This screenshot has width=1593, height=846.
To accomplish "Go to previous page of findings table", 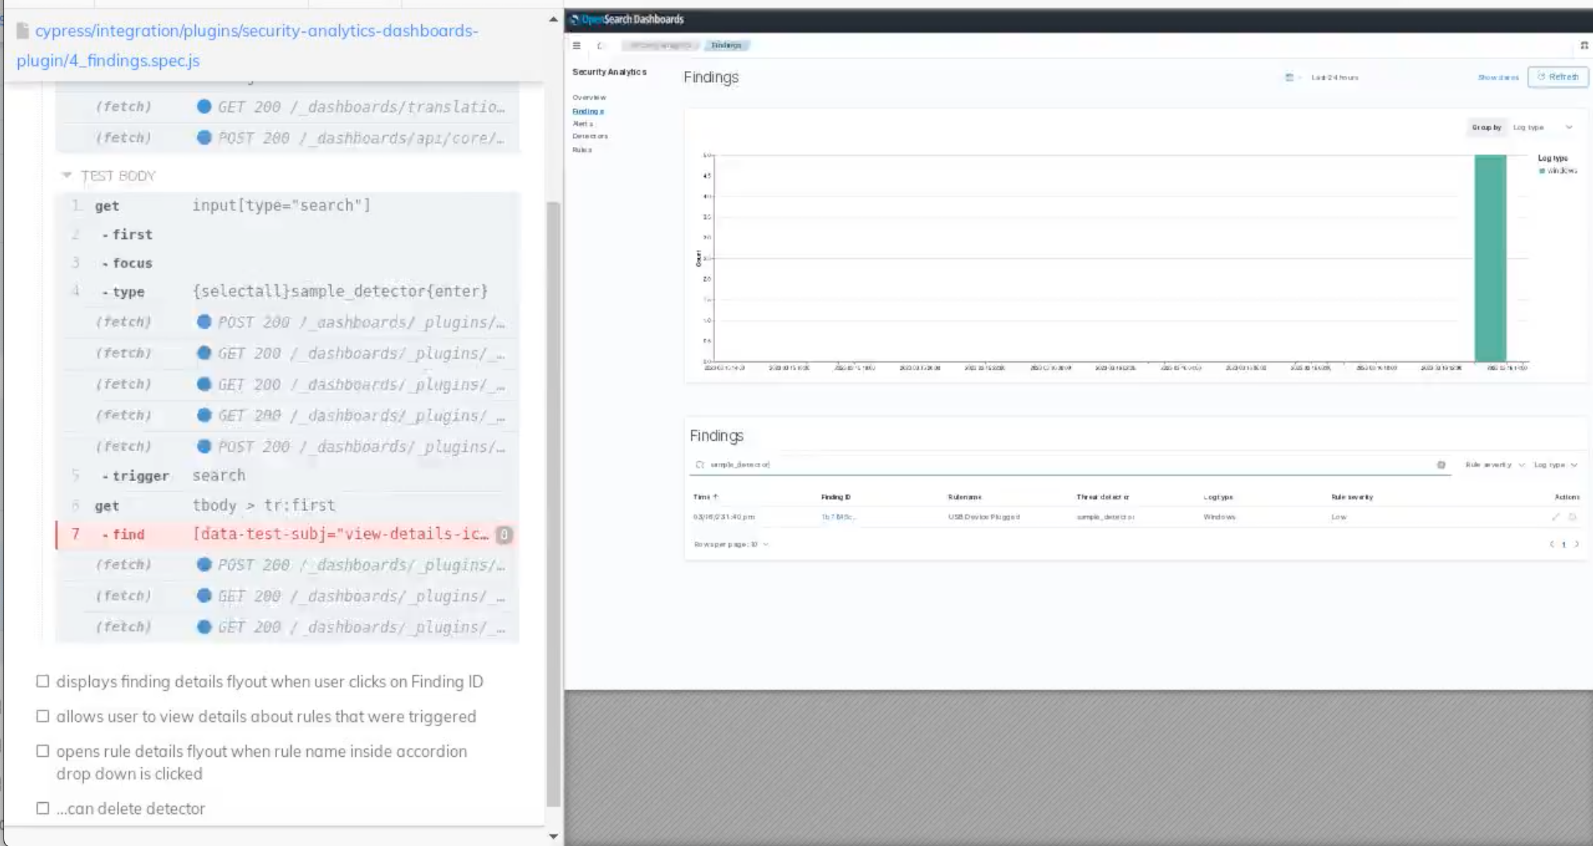I will pyautogui.click(x=1551, y=545).
